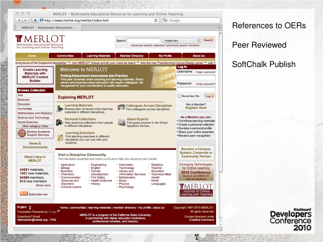This screenshot has height=242, width=323.
Task: Open the Criminal Justice discipline community
Action: pyautogui.click(x=71, y=187)
